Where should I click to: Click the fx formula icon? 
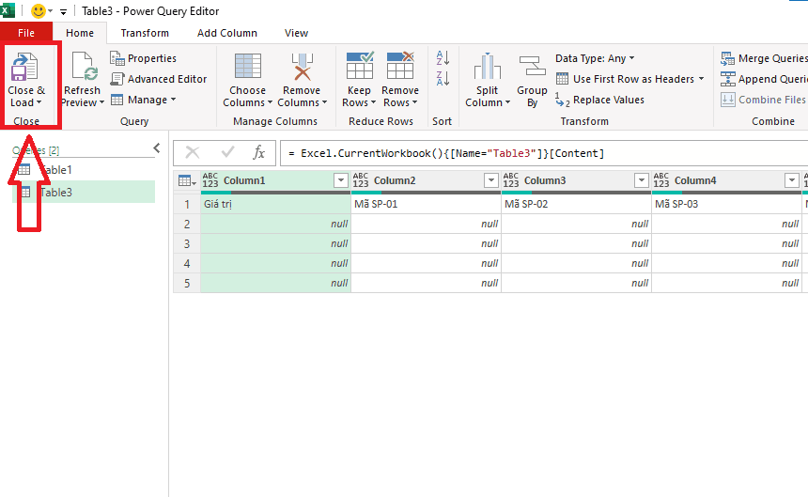(258, 152)
